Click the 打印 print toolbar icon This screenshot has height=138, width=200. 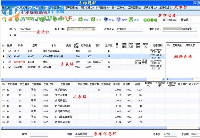(118, 19)
